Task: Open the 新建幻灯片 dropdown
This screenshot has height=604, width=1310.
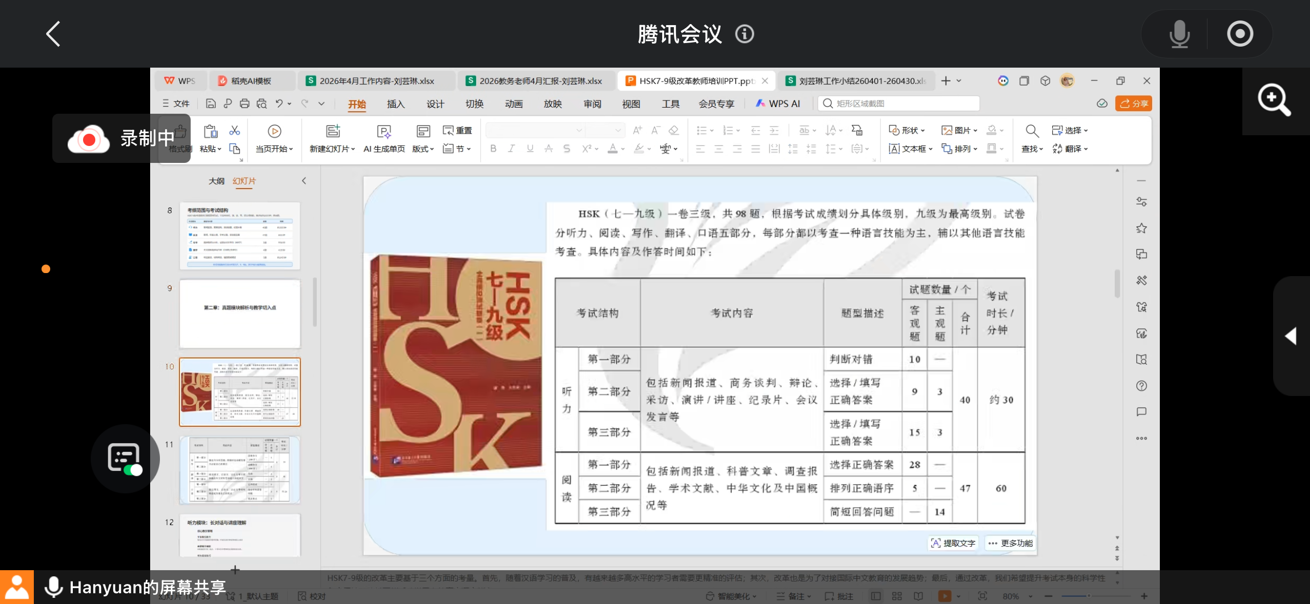Action: pos(332,149)
